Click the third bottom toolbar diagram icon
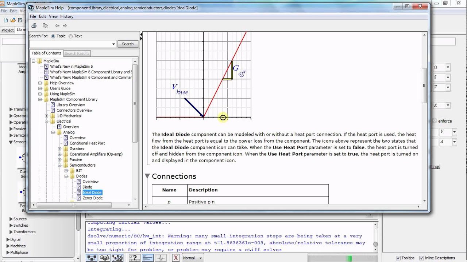 pos(117,258)
